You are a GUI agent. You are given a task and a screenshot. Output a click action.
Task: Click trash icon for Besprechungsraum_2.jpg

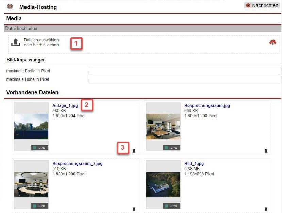134,209
